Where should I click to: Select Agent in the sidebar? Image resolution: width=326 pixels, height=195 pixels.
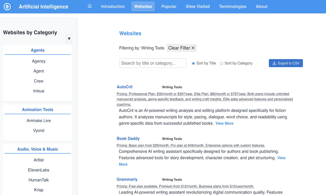39,71
